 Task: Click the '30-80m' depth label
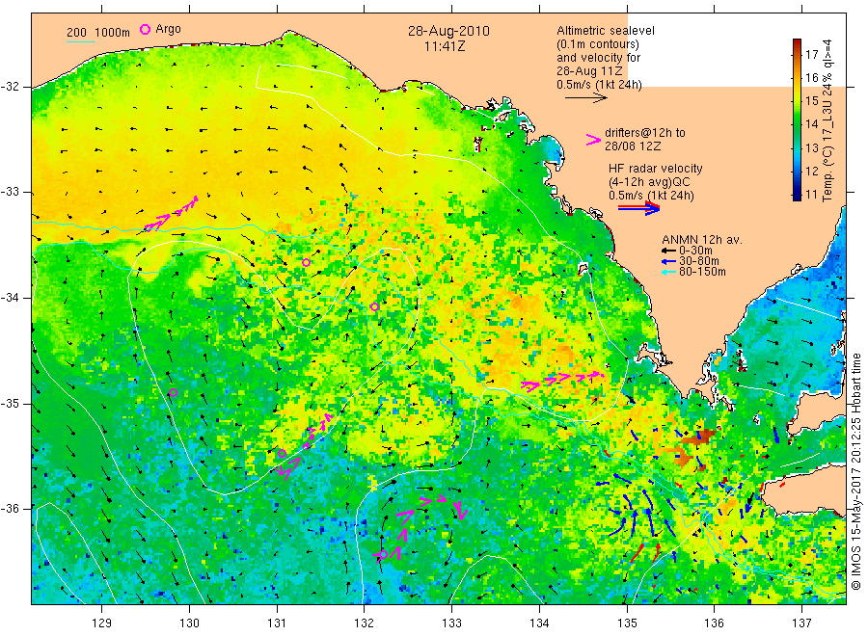pyautogui.click(x=699, y=261)
